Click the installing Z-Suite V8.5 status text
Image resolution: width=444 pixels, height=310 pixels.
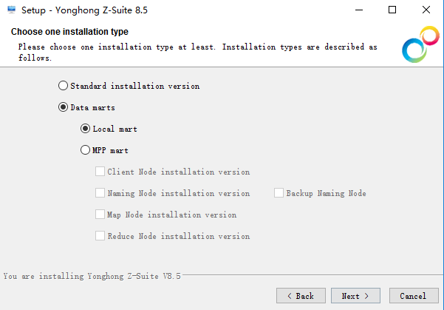pyautogui.click(x=92, y=276)
